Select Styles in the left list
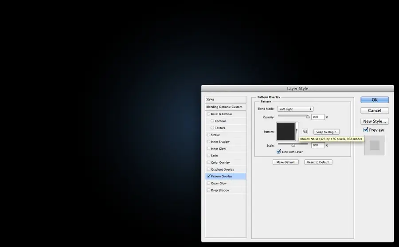This screenshot has height=247, width=399. pyautogui.click(x=226, y=99)
